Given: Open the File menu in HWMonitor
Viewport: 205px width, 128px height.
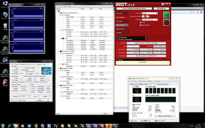Looking at the screenshot, I should click(57, 6).
